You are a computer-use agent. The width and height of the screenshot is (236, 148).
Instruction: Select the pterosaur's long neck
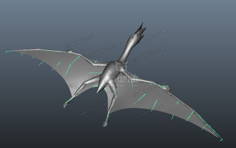pos(126,51)
